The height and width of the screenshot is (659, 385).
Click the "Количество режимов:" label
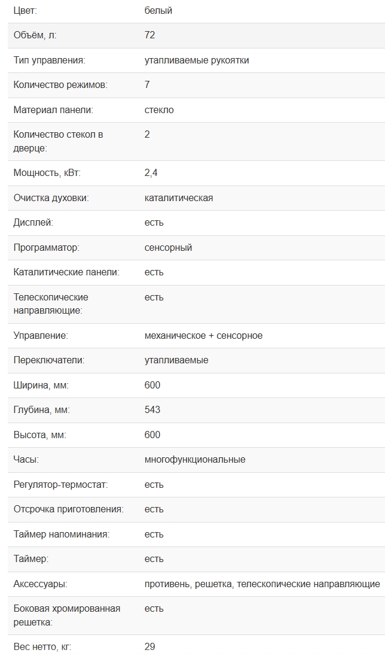click(60, 85)
